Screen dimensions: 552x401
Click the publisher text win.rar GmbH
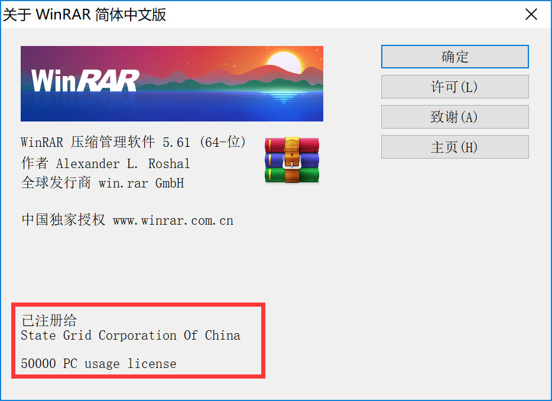(x=141, y=183)
